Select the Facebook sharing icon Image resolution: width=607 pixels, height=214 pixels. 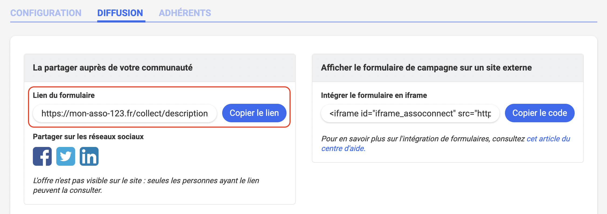click(x=42, y=156)
